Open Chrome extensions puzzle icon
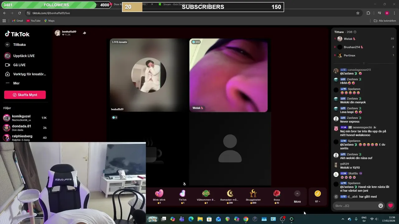The image size is (399, 224). pyautogui.click(x=368, y=13)
